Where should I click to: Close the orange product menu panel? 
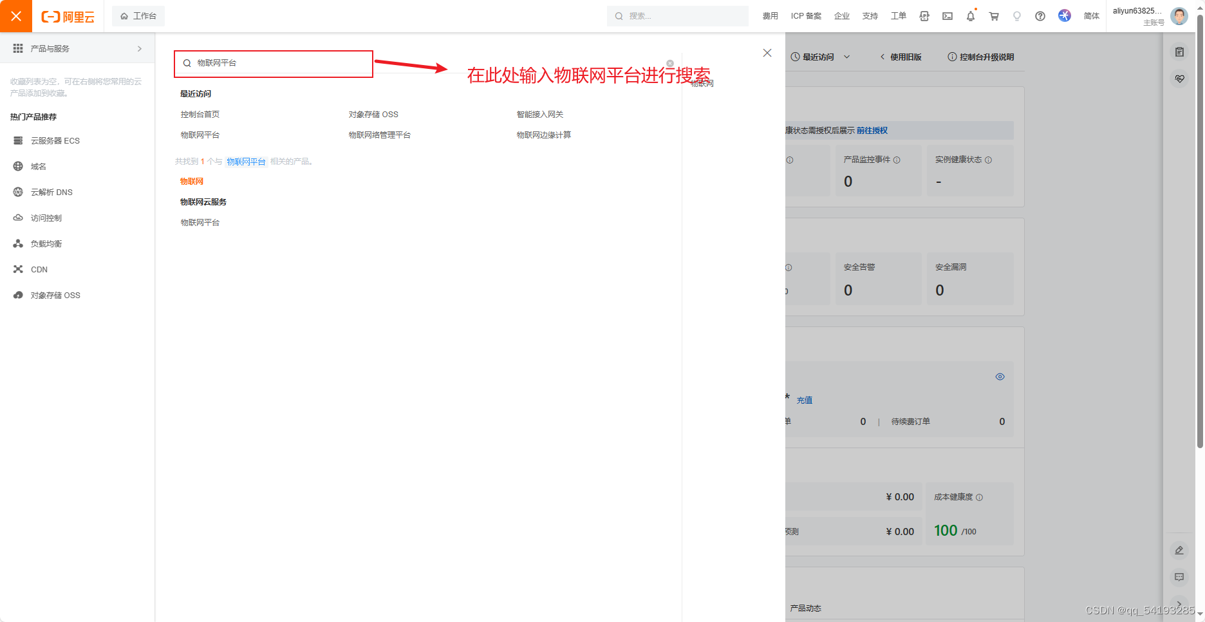pos(16,16)
